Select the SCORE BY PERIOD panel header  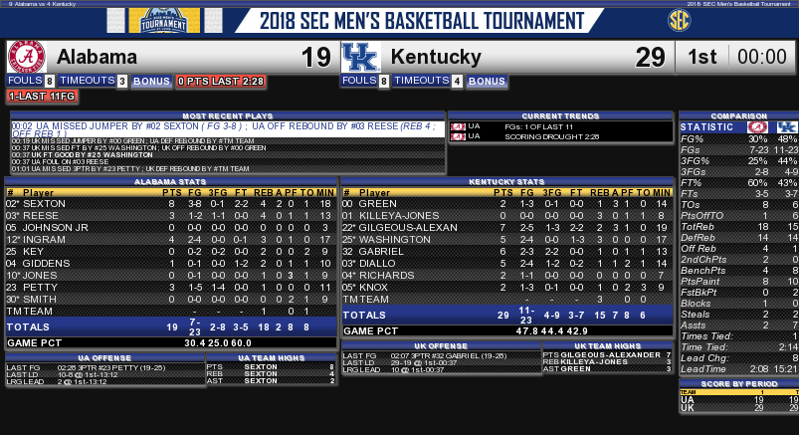739,383
